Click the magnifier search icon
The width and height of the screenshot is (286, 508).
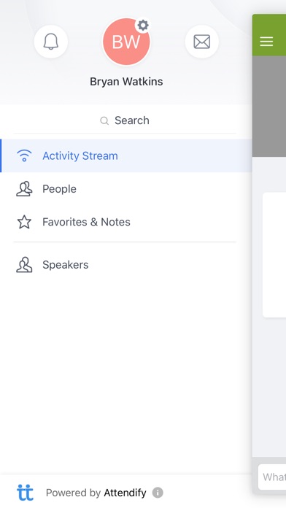pos(104,121)
